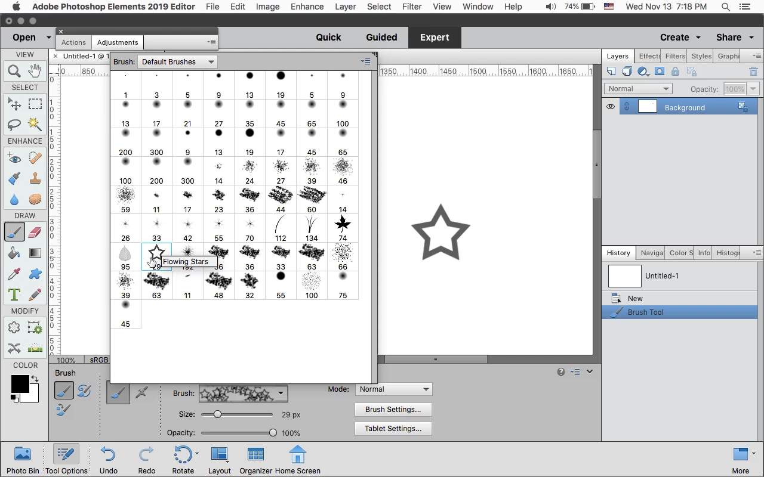Select the Custom Shape tool
The image size is (764, 477).
coord(35,274)
